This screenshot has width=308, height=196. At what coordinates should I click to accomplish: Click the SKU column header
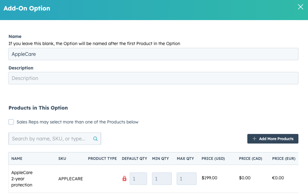[x=62, y=158]
